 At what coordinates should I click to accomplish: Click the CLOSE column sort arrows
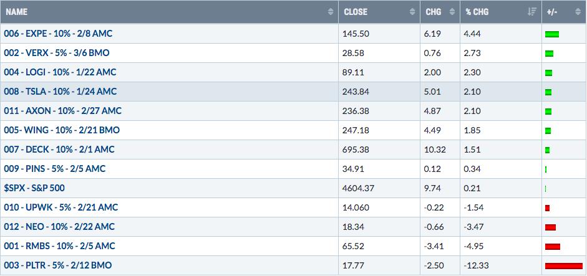412,12
